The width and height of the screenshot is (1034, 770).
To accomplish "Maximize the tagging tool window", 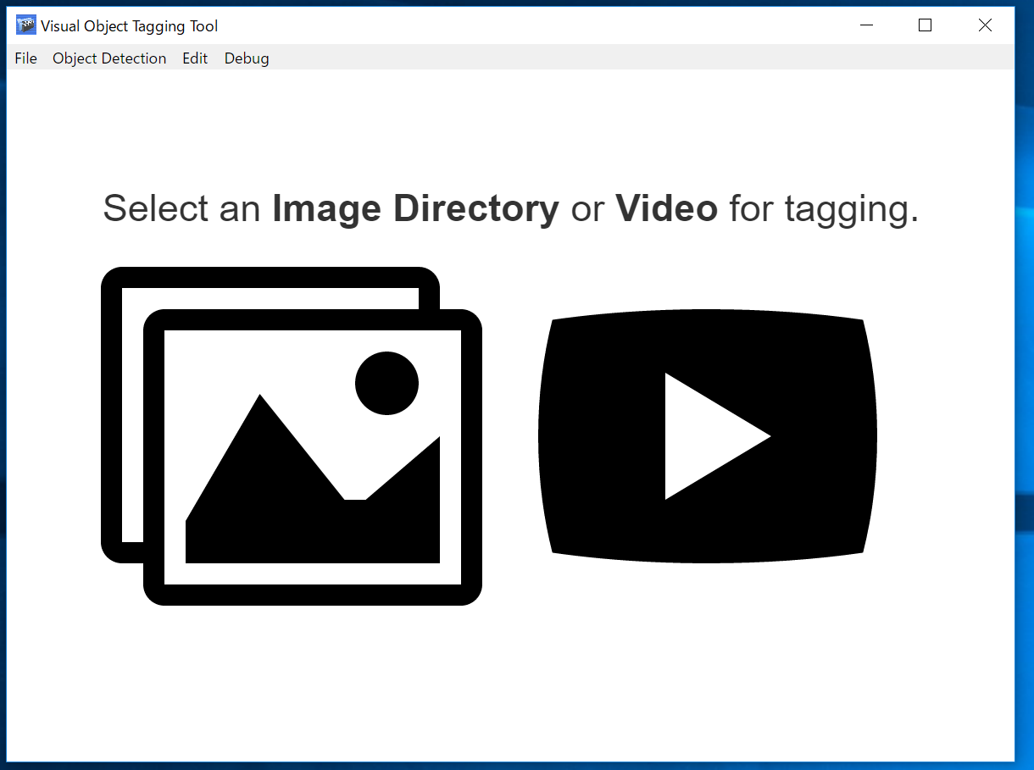I will point(925,25).
